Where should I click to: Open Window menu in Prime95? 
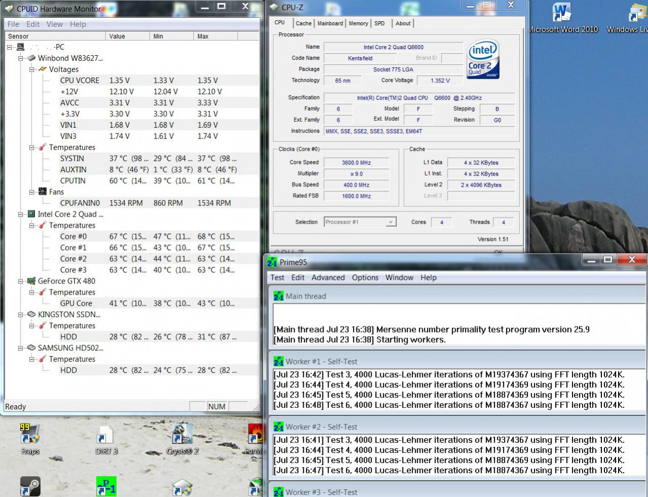pyautogui.click(x=400, y=277)
